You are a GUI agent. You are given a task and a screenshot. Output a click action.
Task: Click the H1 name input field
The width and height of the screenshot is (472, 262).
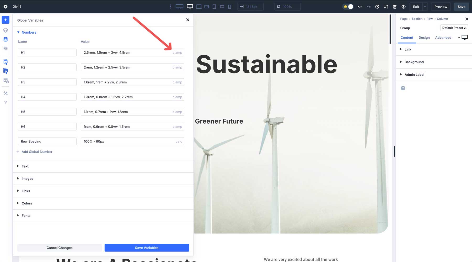point(47,53)
